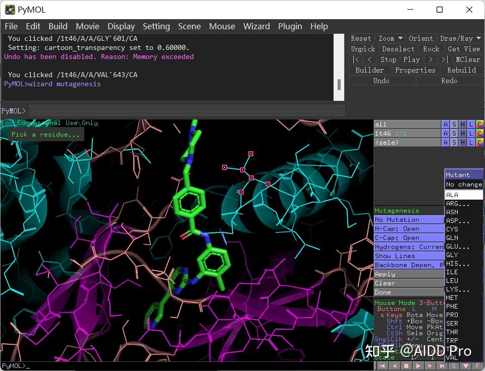Viewport: 485px width, 371px height.
Task: Open the Wizard menu
Action: pos(256,26)
